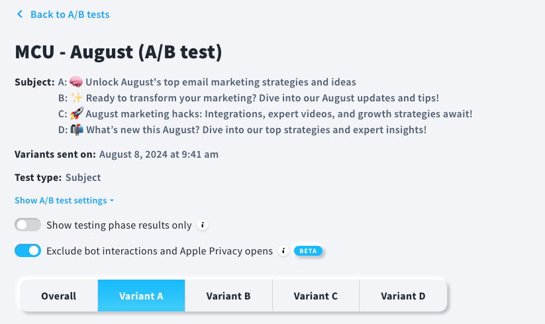Image resolution: width=545 pixels, height=324 pixels.
Task: Disable Exclude bot interactions and Apple Privacy opens
Action: click(28, 251)
